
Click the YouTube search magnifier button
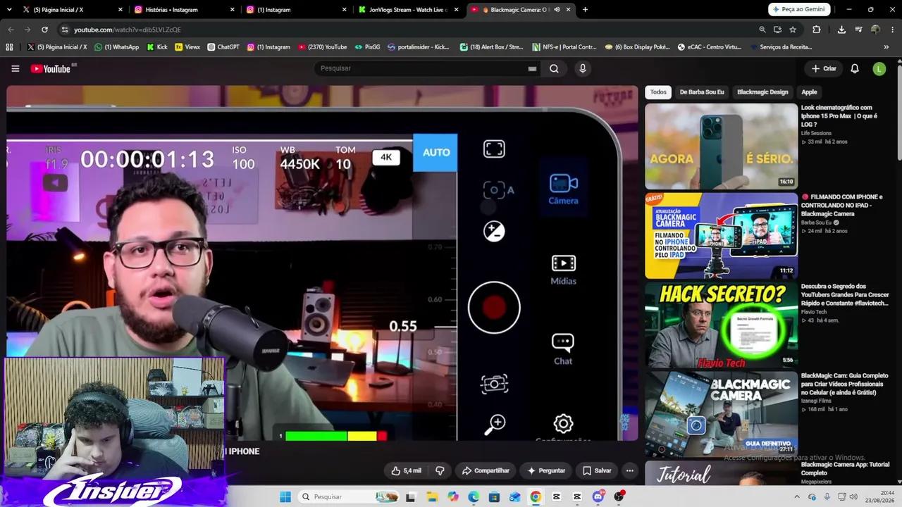click(x=554, y=68)
